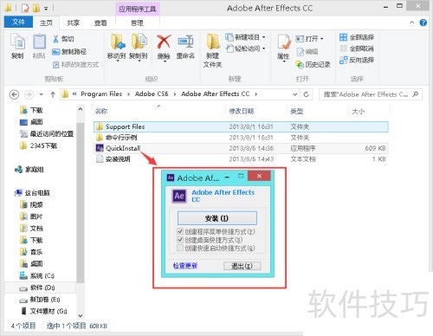The width and height of the screenshot is (433, 336).
Task: Open Homegroup in the navigation pane
Action: pyautogui.click(x=29, y=170)
